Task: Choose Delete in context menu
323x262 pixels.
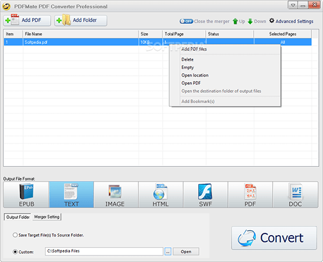Action: 224,59
